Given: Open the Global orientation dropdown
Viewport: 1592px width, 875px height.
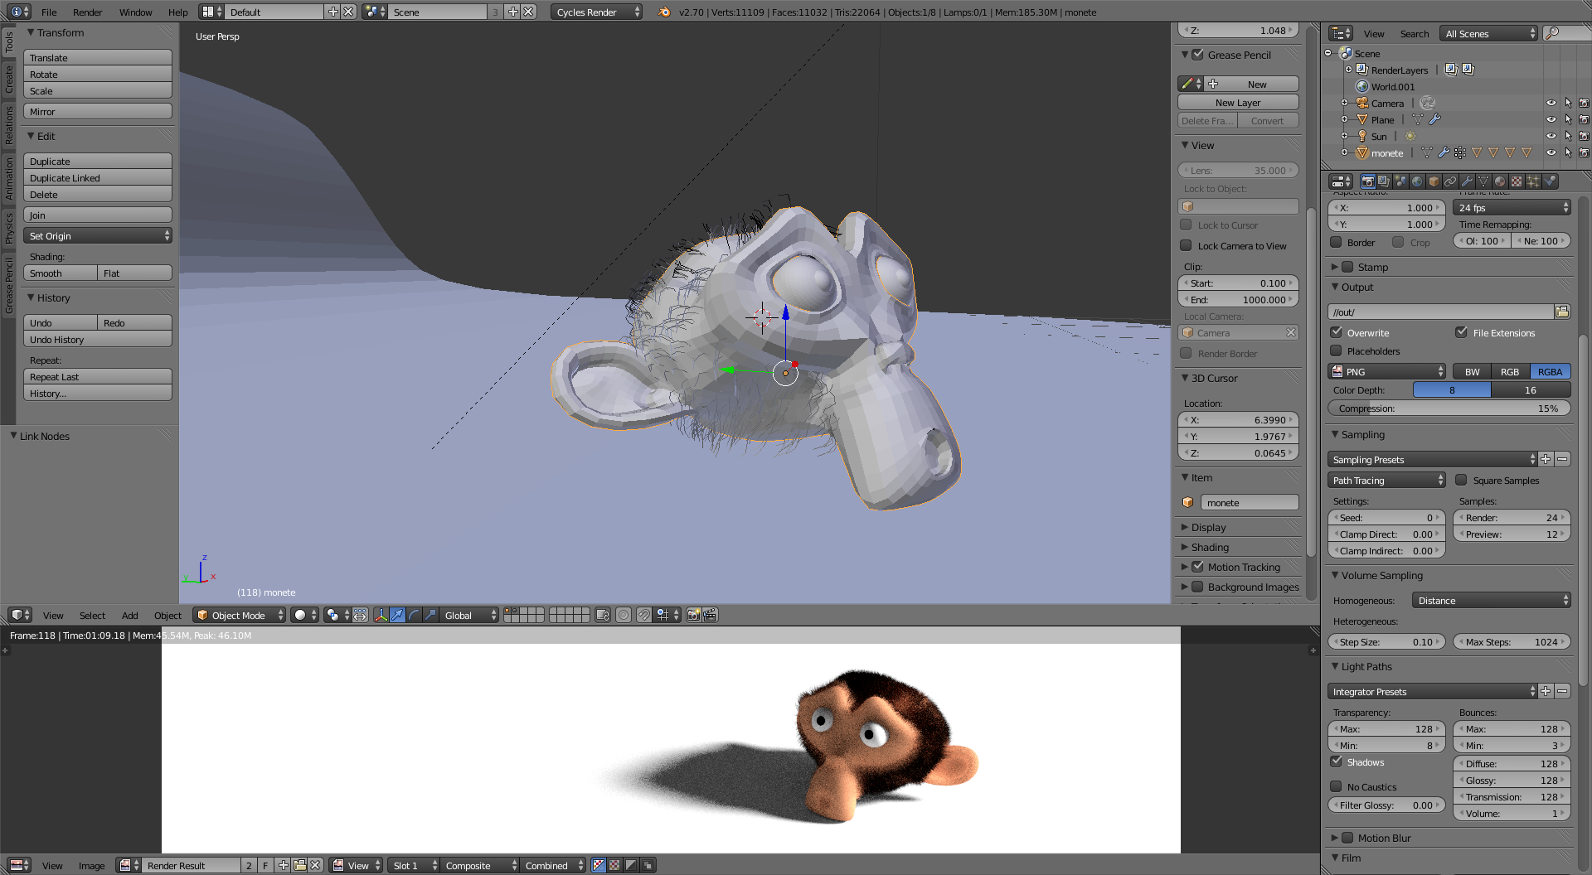Looking at the screenshot, I should (x=469, y=615).
